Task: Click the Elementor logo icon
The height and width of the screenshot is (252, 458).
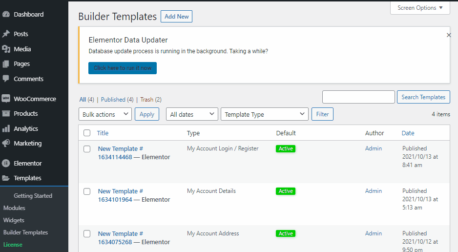Action: pos(6,163)
